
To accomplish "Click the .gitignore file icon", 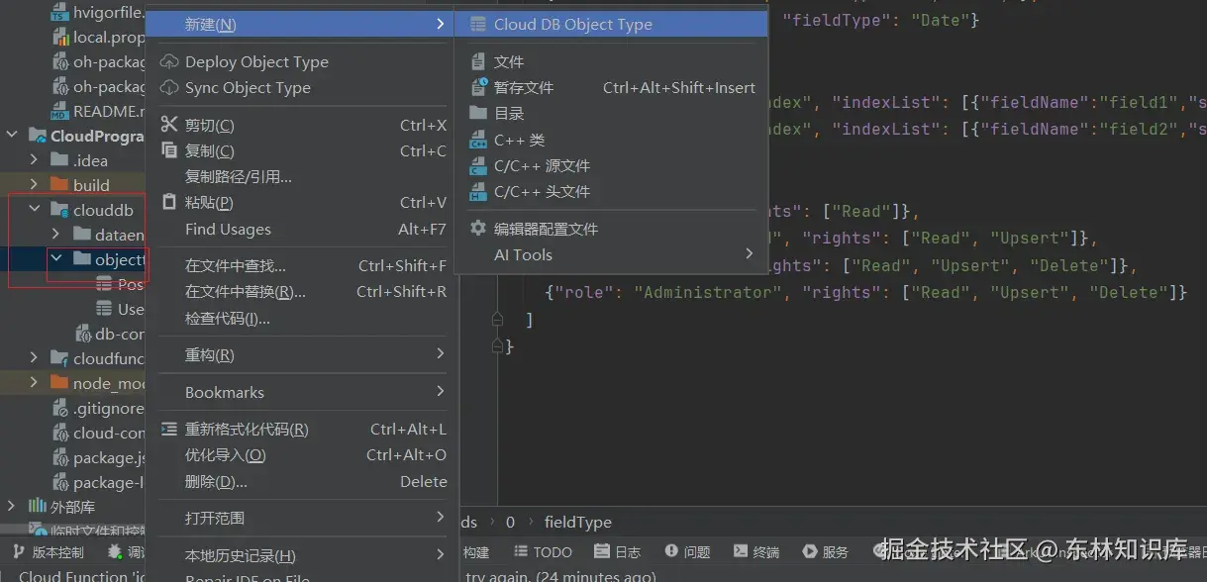I will pos(60,408).
